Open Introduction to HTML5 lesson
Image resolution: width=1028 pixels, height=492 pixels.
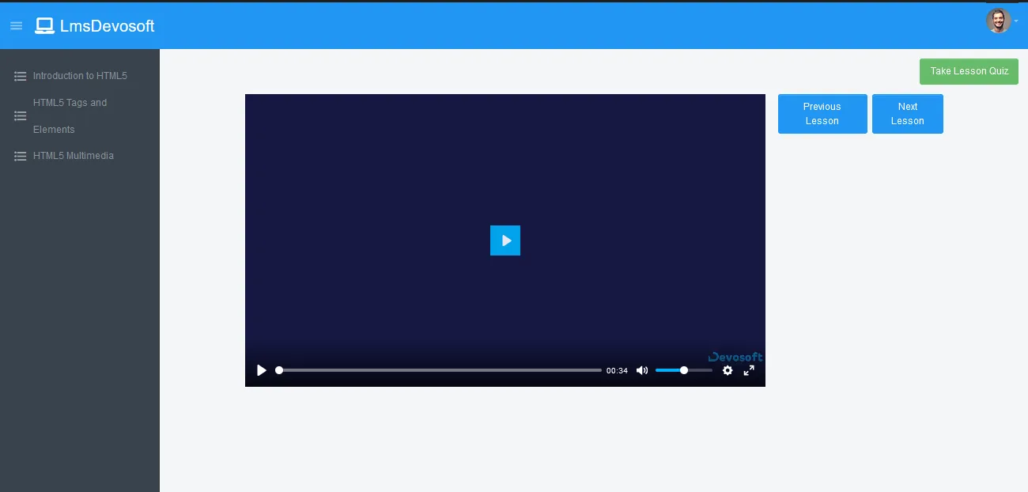click(x=80, y=76)
